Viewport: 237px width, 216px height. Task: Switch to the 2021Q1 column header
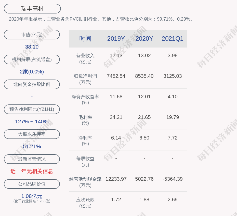(173, 39)
